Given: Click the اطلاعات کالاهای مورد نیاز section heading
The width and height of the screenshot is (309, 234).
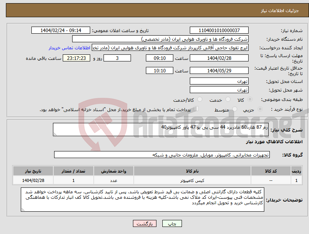Looking at the screenshot, I should click(x=274, y=142).
